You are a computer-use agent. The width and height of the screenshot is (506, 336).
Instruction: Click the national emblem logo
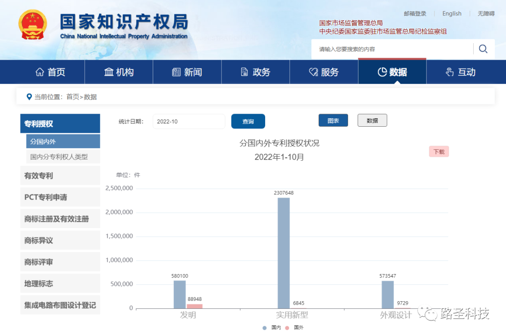pos(33,24)
